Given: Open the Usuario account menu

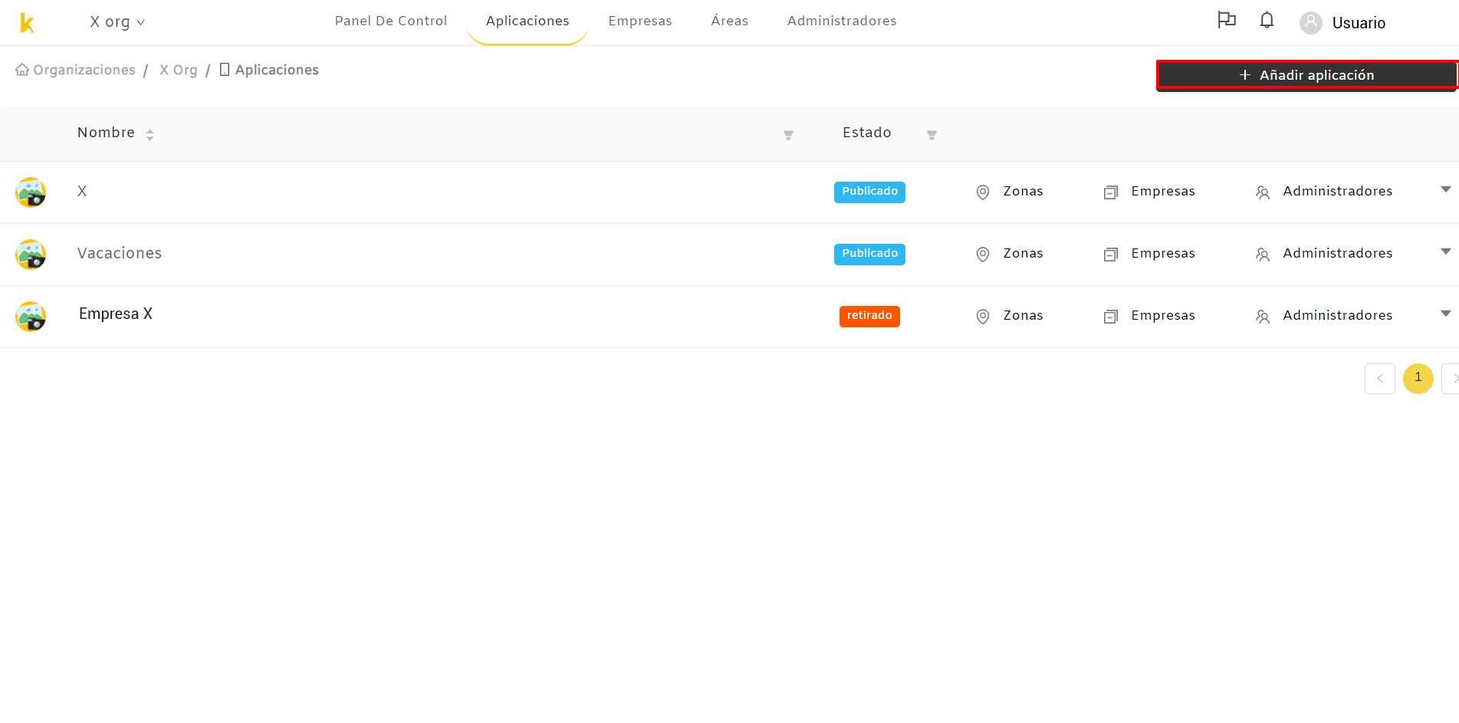Looking at the screenshot, I should click(1359, 23).
